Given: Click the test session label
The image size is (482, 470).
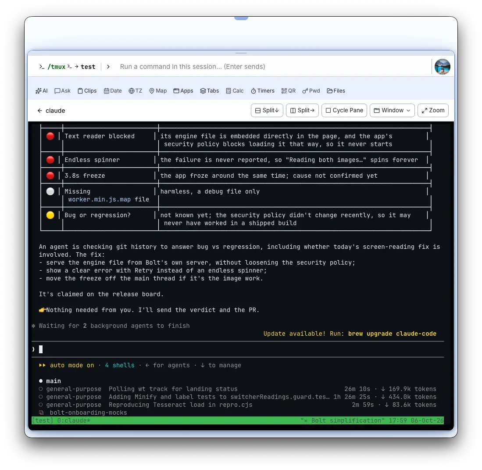Looking at the screenshot, I should [x=88, y=67].
